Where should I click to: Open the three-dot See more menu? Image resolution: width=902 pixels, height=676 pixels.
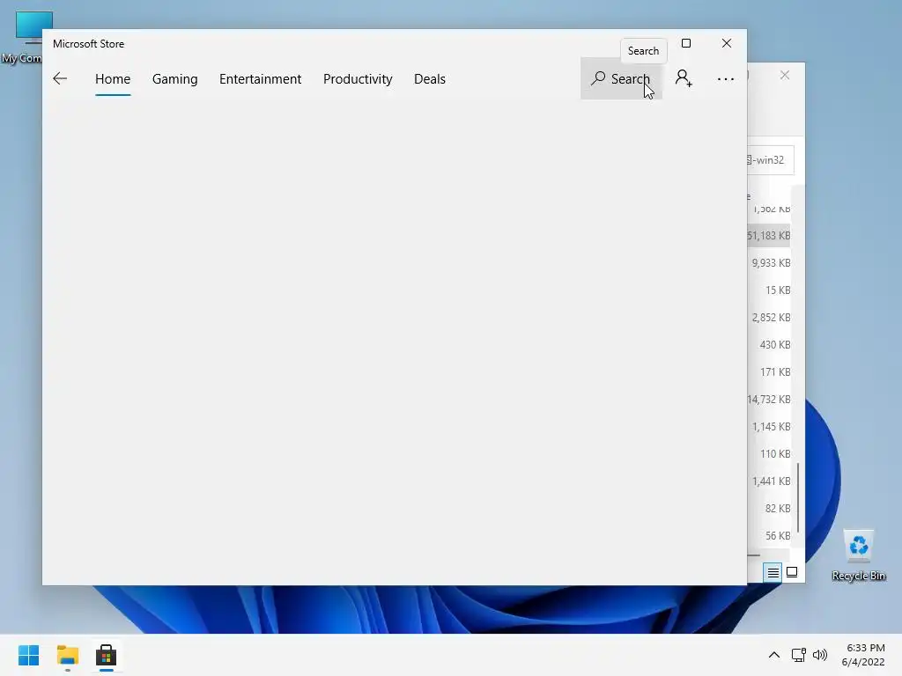(726, 78)
